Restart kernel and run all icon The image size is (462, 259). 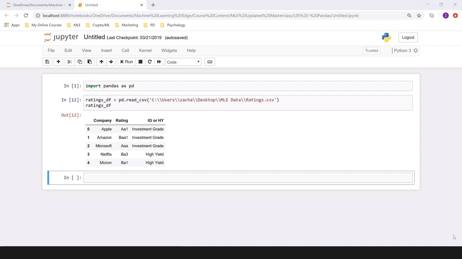click(159, 62)
